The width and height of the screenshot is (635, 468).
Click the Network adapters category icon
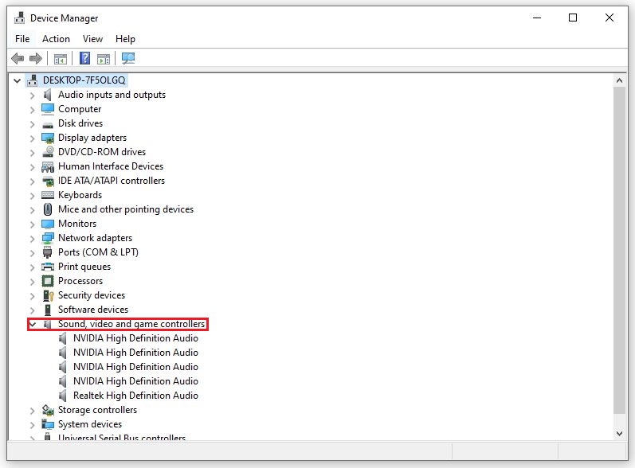(x=48, y=238)
